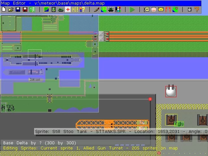The height and width of the screenshot is (156, 208).
Task: Click the green blue map with brown square icon
Action: point(175,9)
